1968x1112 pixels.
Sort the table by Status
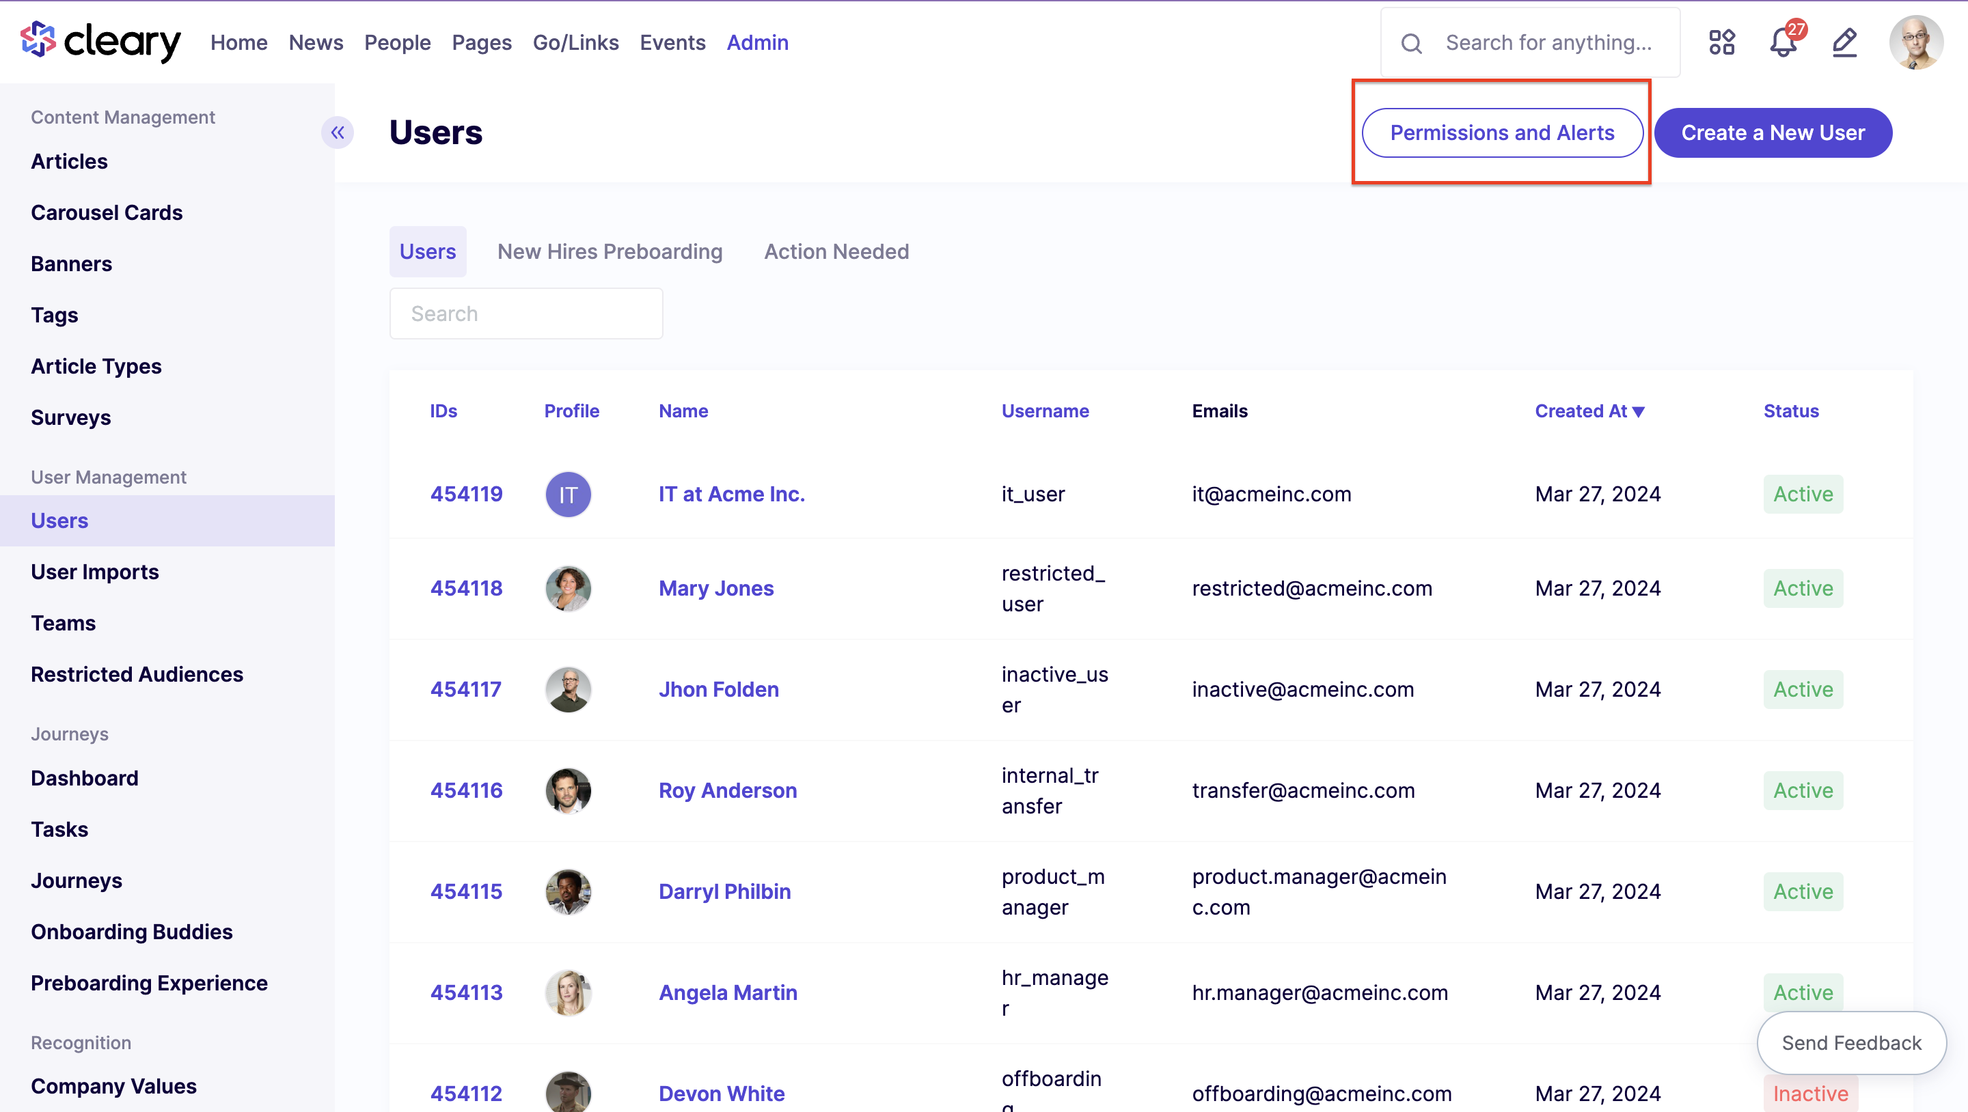[1791, 411]
